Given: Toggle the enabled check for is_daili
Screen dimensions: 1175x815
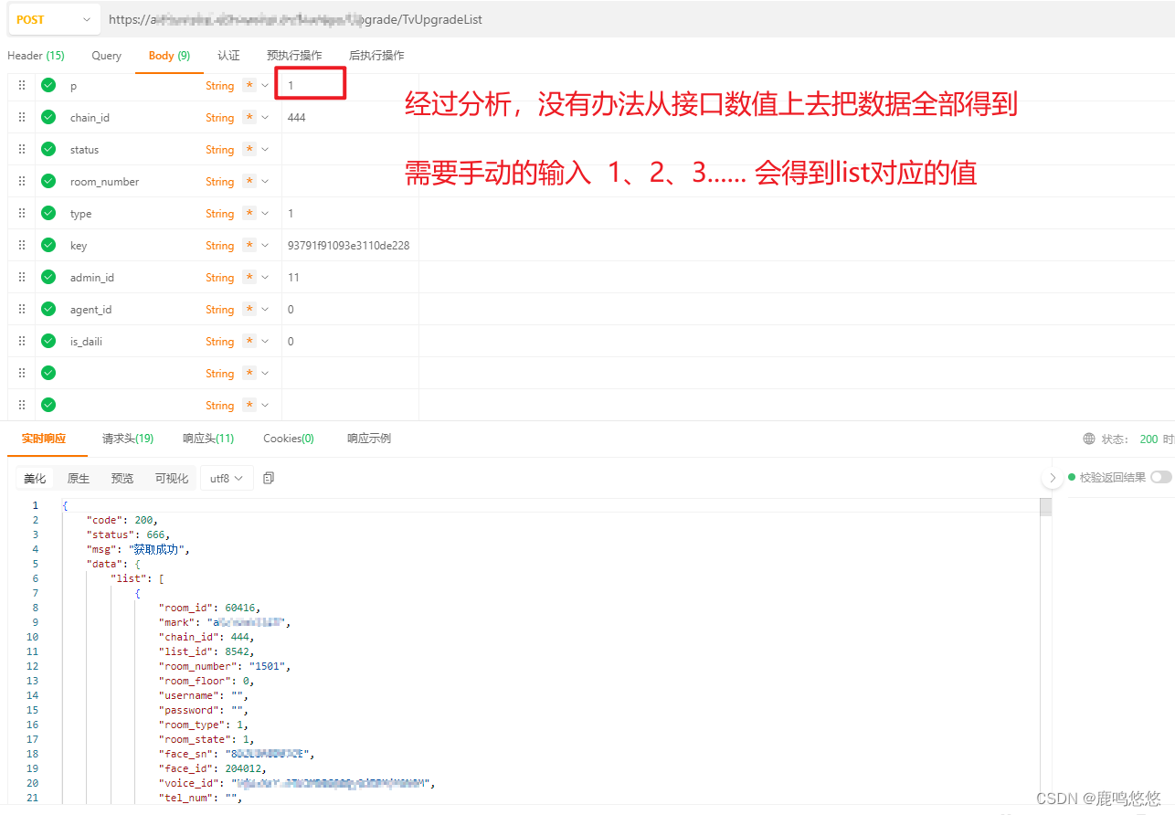Looking at the screenshot, I should click(48, 341).
